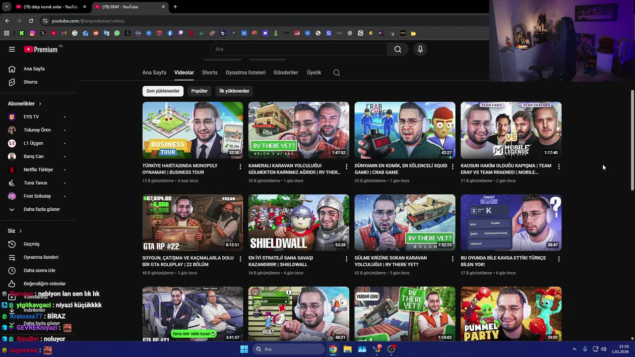This screenshot has width=635, height=357.
Task: Open the Crab Game video thumbnail
Action: coord(405,130)
